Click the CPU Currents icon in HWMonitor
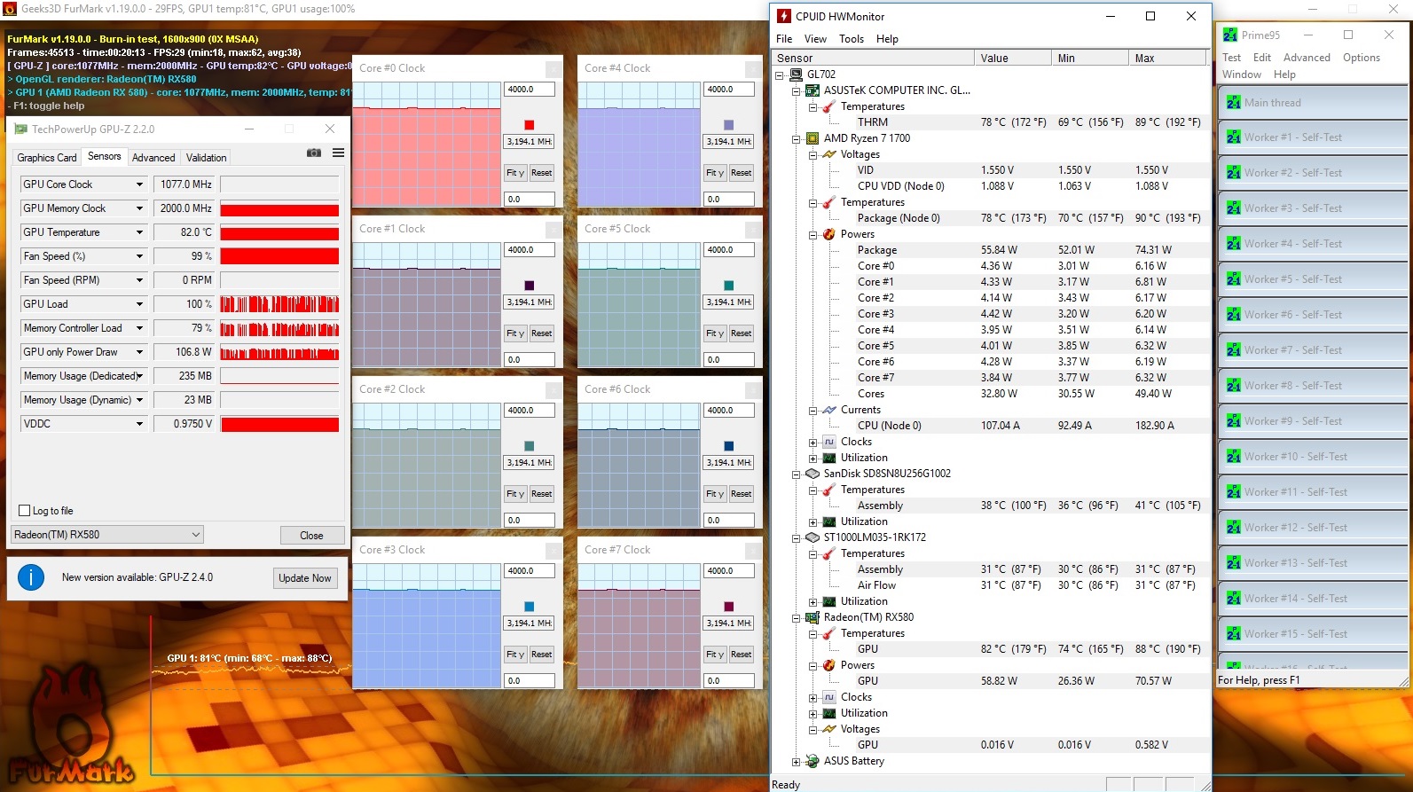This screenshot has width=1413, height=792. point(829,410)
